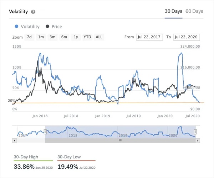Click the scrollbar left arrow button
The height and width of the screenshot is (178, 214).
click(x=14, y=140)
